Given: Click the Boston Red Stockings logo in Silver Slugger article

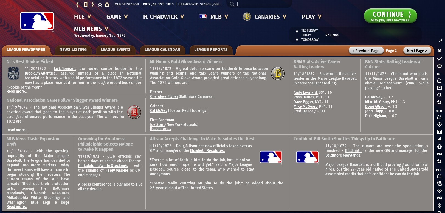Looking at the screenshot, I should tap(134, 112).
